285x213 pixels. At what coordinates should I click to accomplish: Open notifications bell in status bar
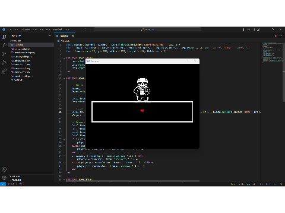coord(281,184)
